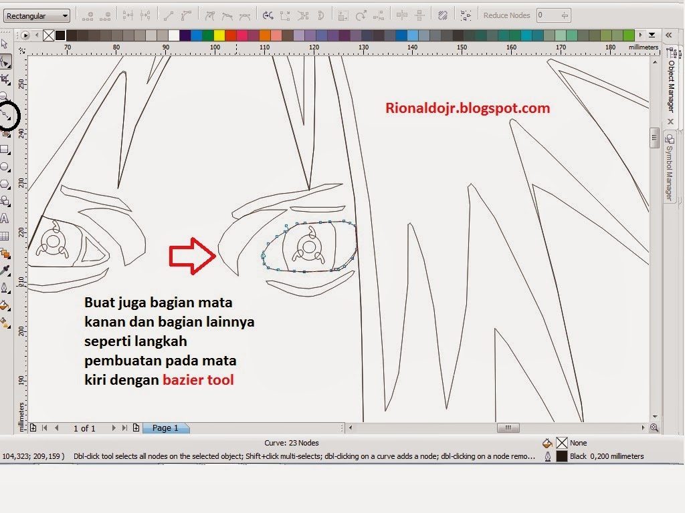Click the Align Nodes button
The height and width of the screenshot is (513, 685).
click(x=379, y=16)
